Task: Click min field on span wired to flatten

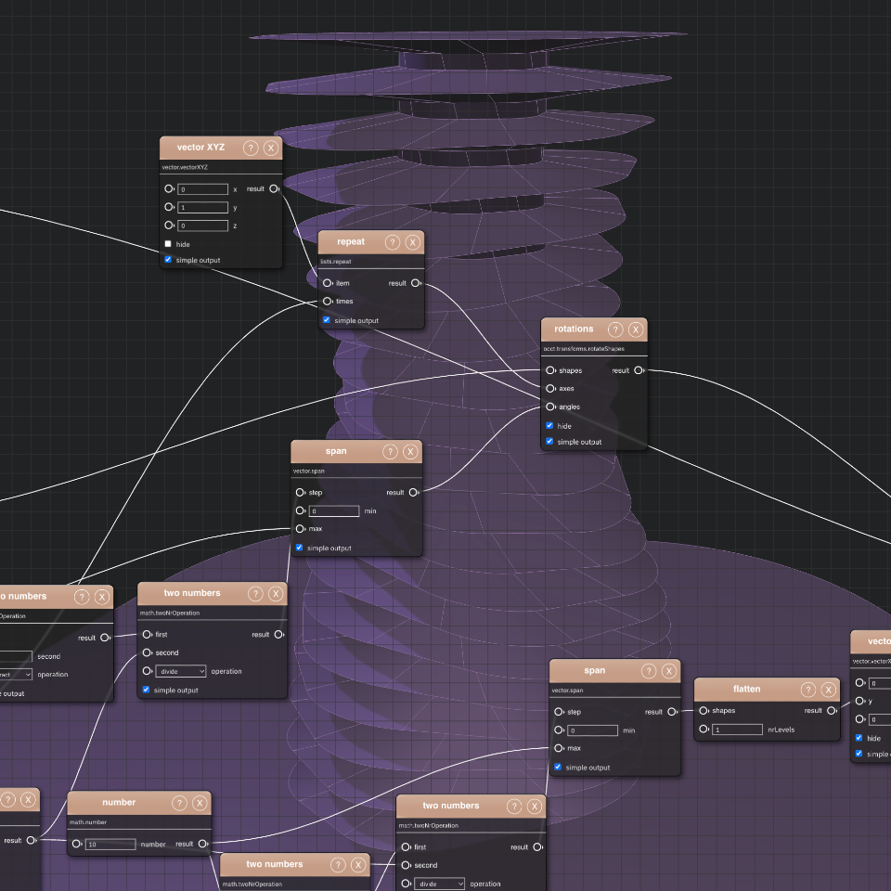Action: [593, 730]
